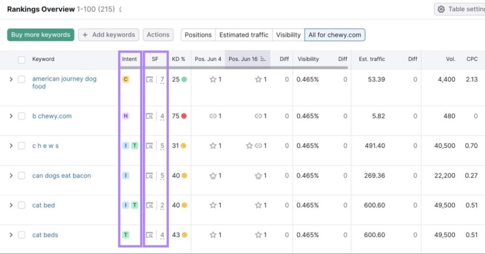Viewport: 485px width, 254px height.
Task: Switch to the Visibility tab
Action: click(x=288, y=35)
